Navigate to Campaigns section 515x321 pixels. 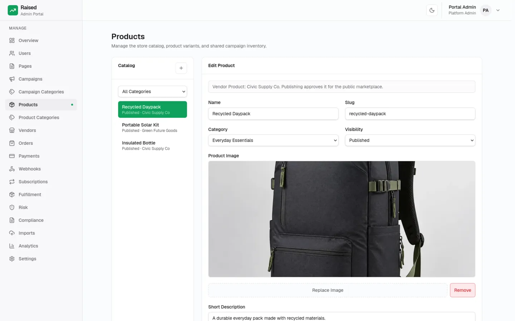[41, 79]
